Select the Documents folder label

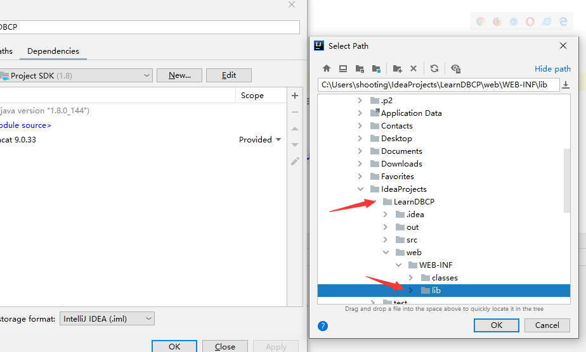(x=401, y=151)
